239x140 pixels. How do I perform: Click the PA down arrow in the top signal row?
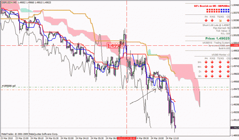[206, 20]
